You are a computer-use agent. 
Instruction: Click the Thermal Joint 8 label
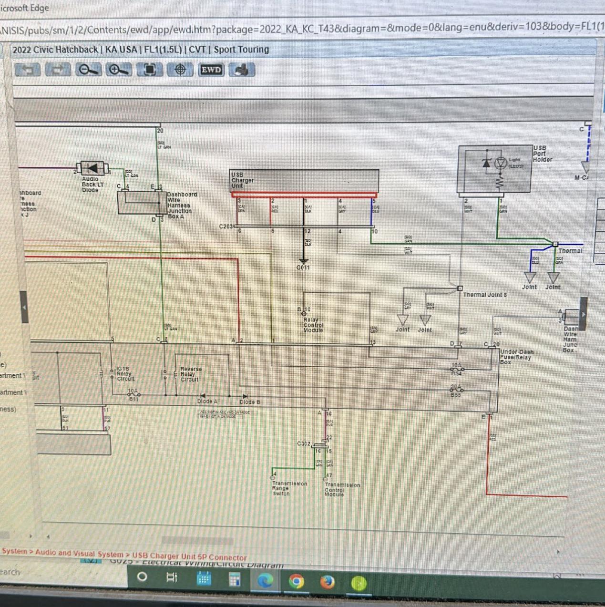pos(485,295)
